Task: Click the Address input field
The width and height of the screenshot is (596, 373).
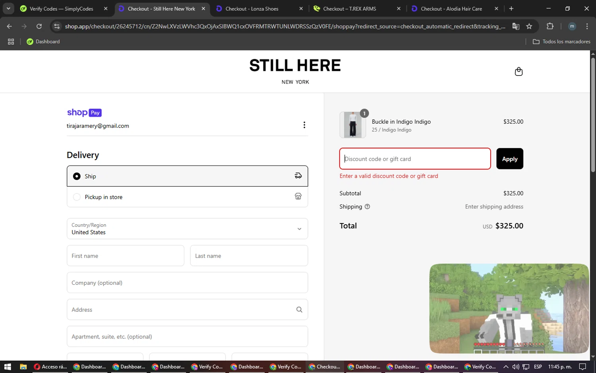Action: coord(187,310)
